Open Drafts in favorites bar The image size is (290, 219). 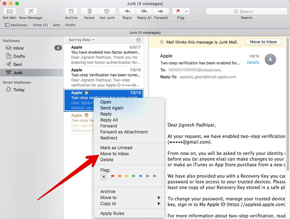70,25
